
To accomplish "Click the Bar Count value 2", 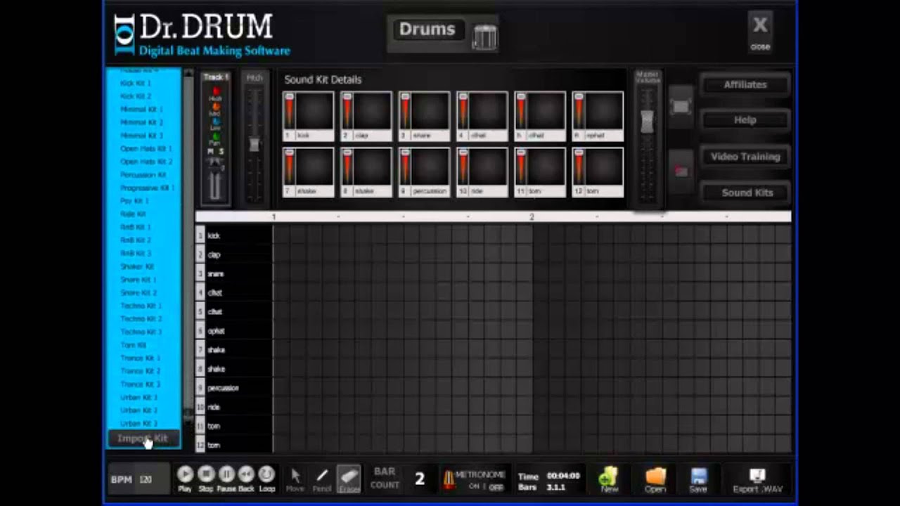I will click(x=420, y=479).
